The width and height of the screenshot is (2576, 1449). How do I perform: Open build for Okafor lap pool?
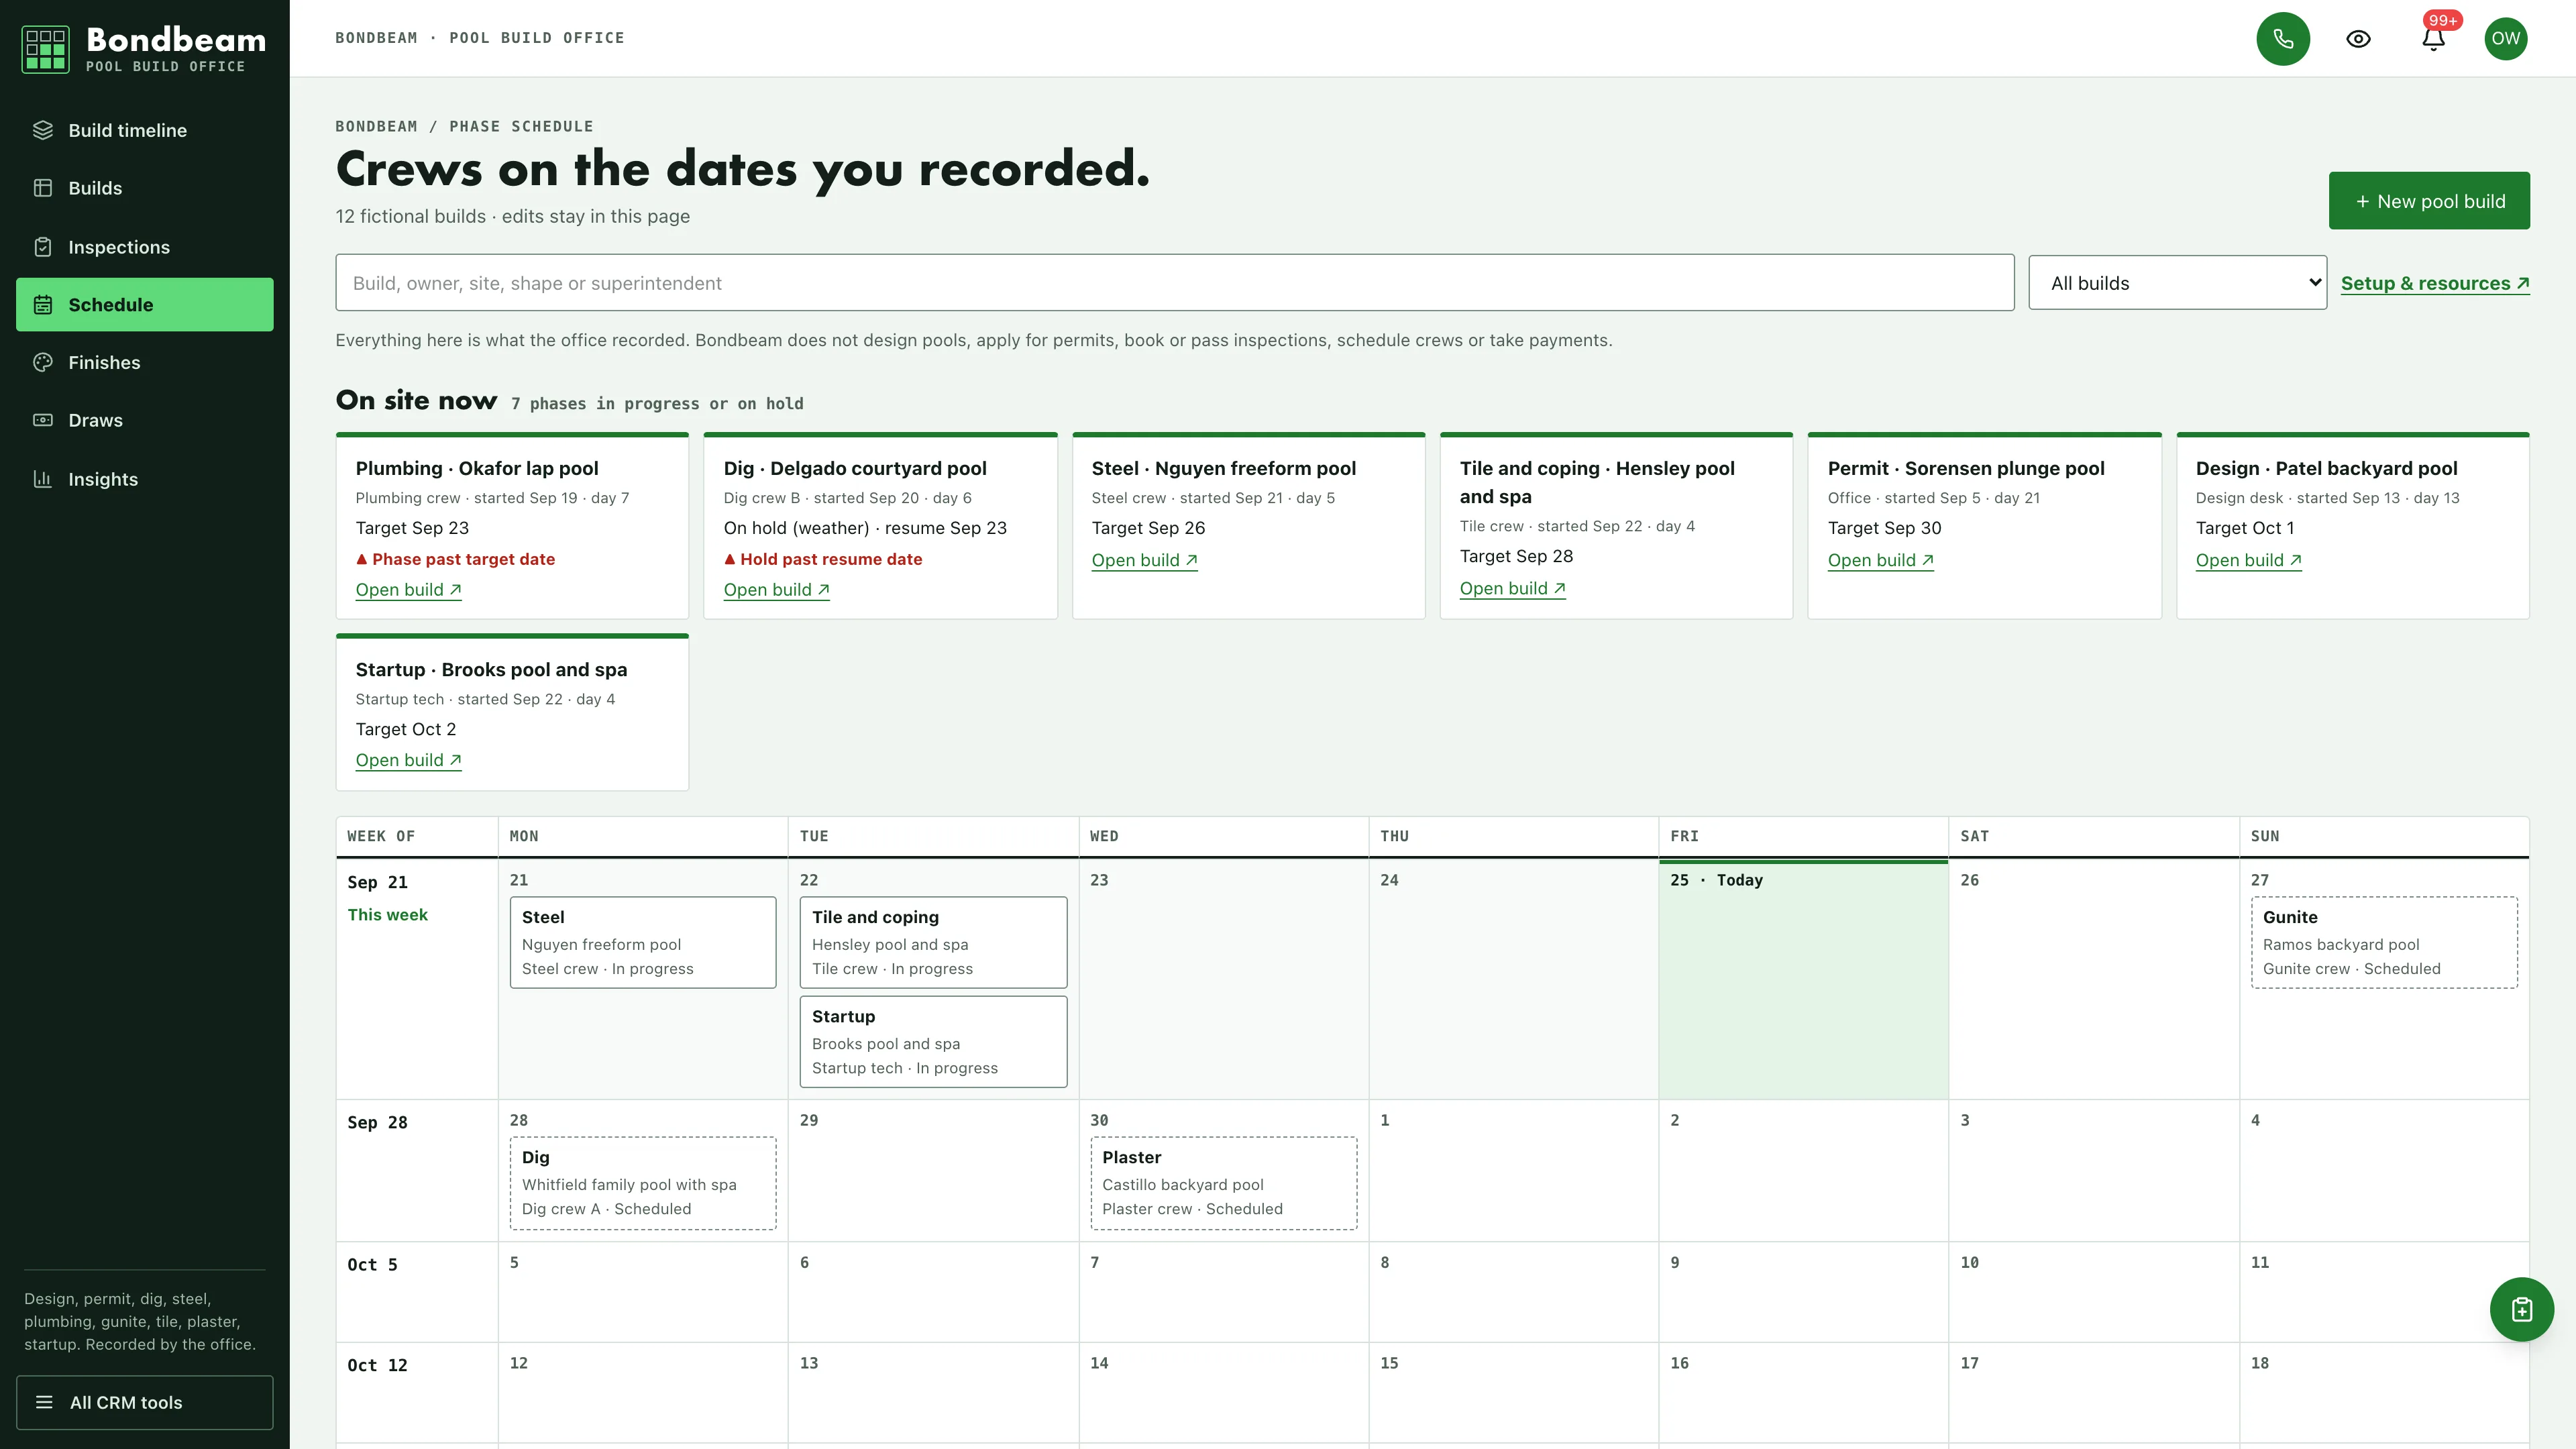(x=408, y=590)
